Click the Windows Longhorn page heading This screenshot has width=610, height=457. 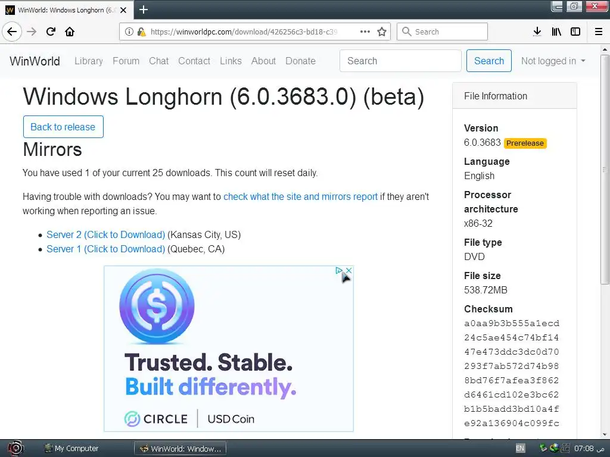[x=224, y=97]
